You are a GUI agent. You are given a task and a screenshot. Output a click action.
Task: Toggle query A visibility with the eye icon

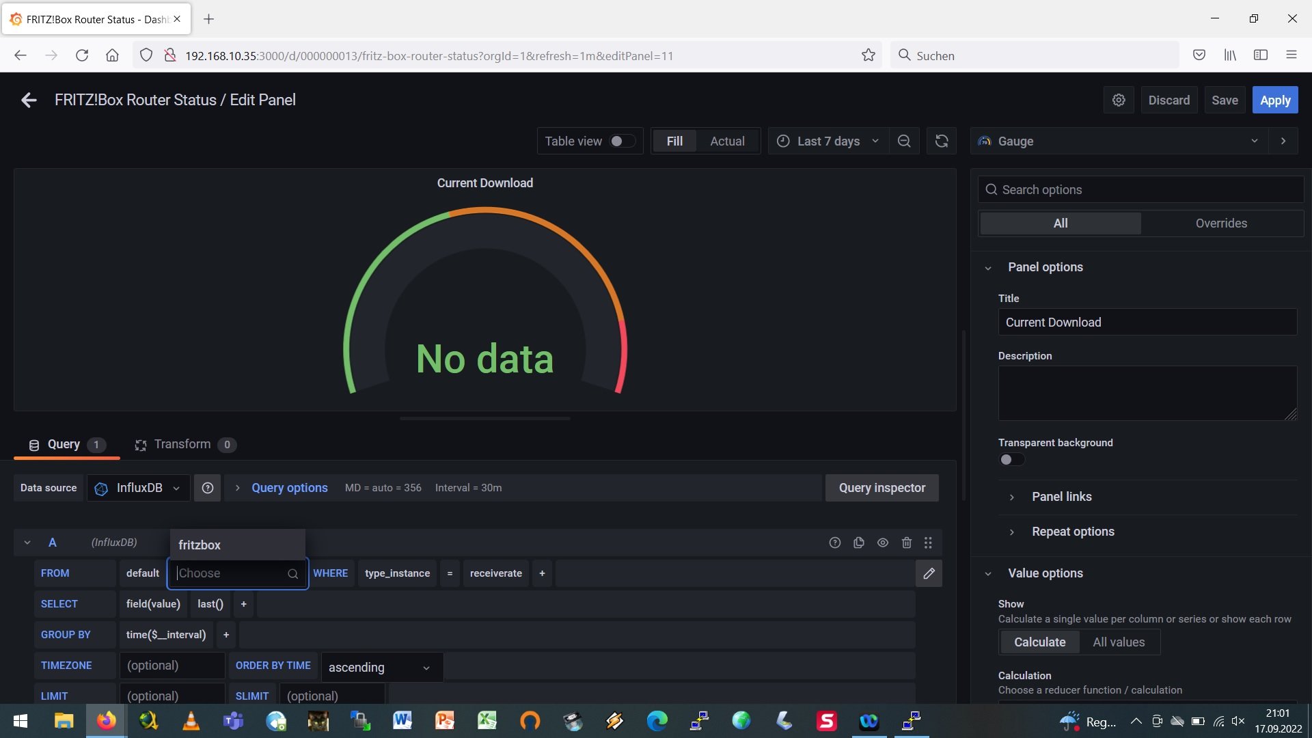coord(883,543)
